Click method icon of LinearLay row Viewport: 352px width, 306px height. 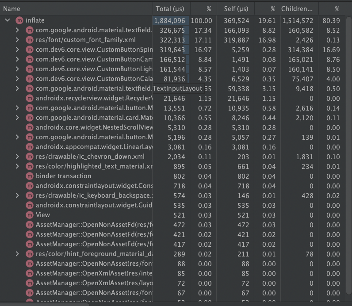[x=30, y=147]
